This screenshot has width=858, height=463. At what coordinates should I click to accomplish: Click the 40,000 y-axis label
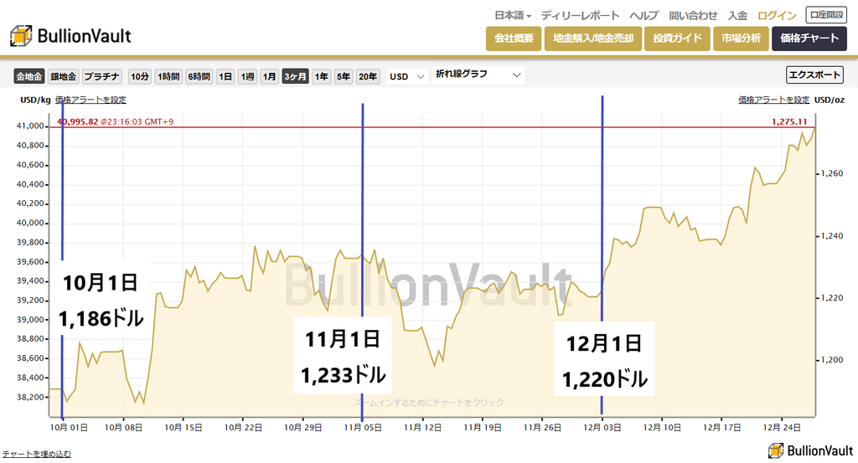click(30, 223)
